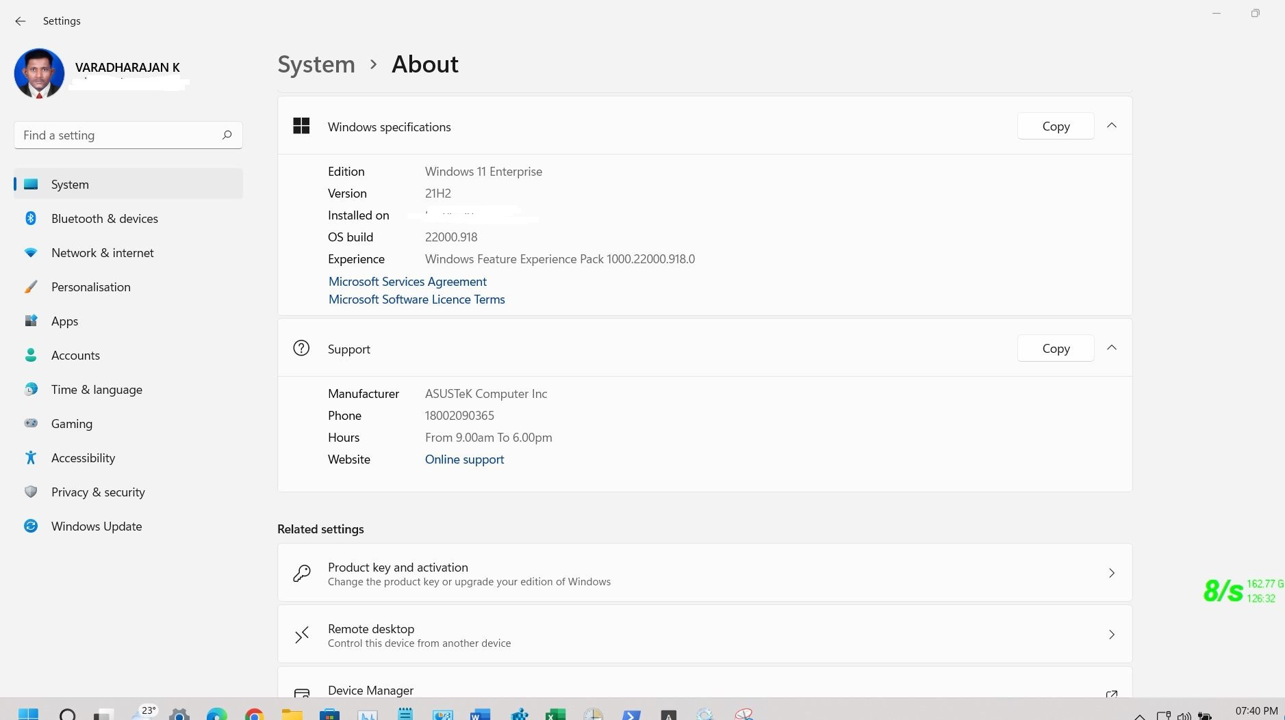The height and width of the screenshot is (720, 1285).
Task: Select the phone number 18002090365
Action: (x=459, y=416)
